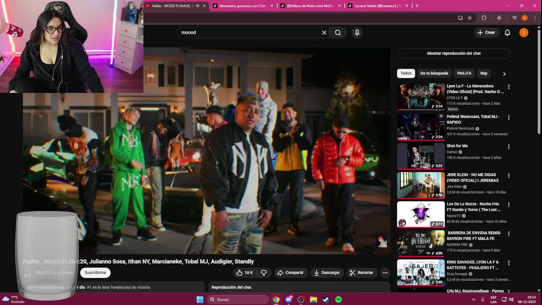542x305 pixels.
Task: Select the Rap filter chip
Action: (x=484, y=73)
